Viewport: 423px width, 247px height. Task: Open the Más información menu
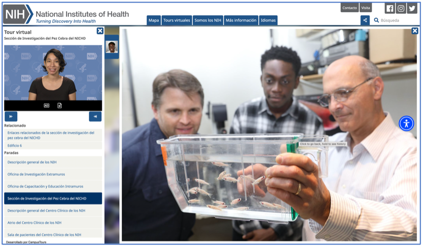click(241, 20)
